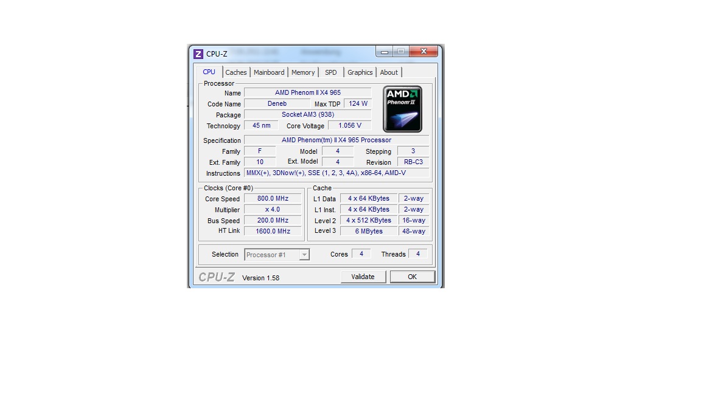
Task: Open the Caches tab
Action: pos(236,72)
